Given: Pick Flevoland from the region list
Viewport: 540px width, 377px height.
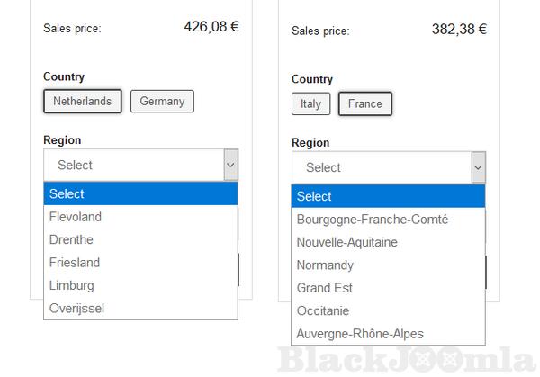Looking at the screenshot, I should click(x=76, y=217).
